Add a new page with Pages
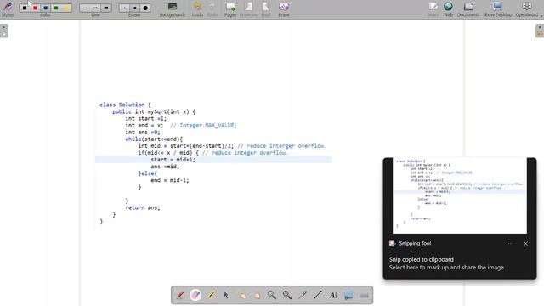 [230, 9]
